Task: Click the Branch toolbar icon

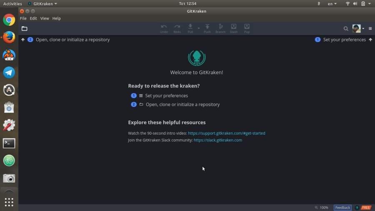Action: [220, 28]
